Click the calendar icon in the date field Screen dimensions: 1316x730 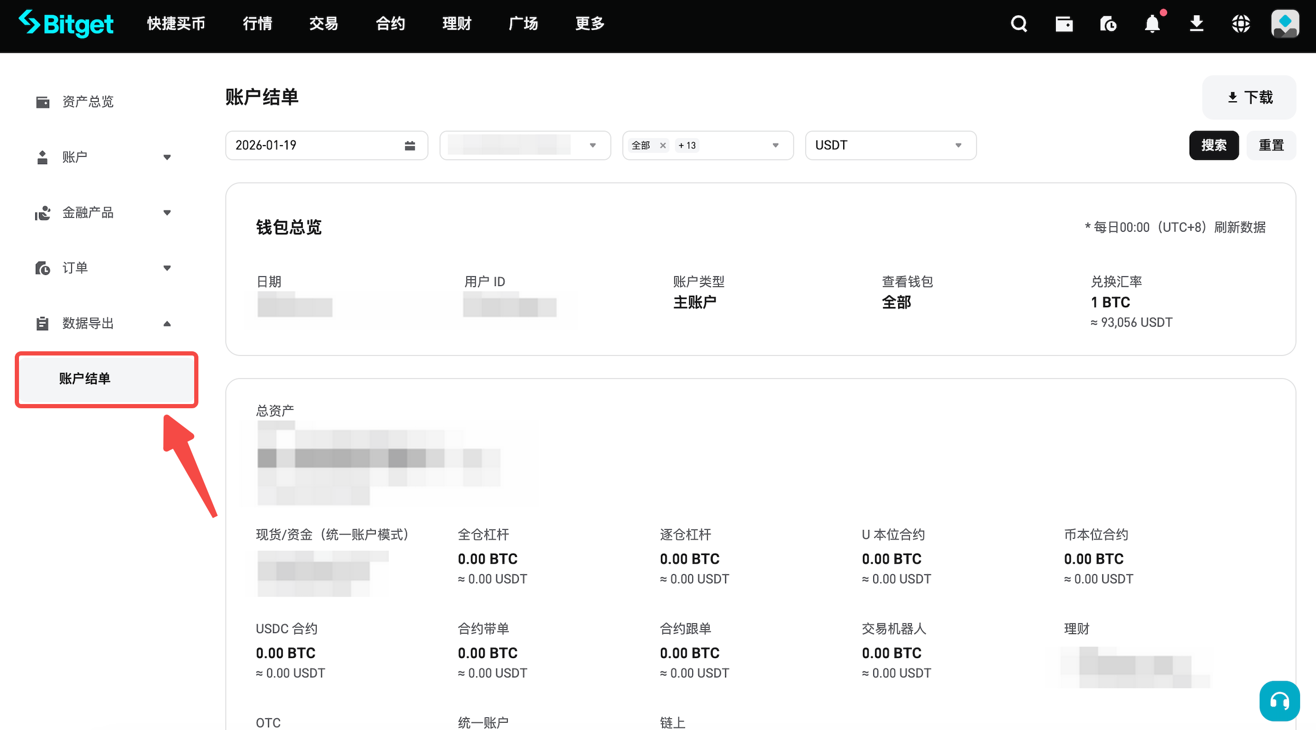pos(411,145)
